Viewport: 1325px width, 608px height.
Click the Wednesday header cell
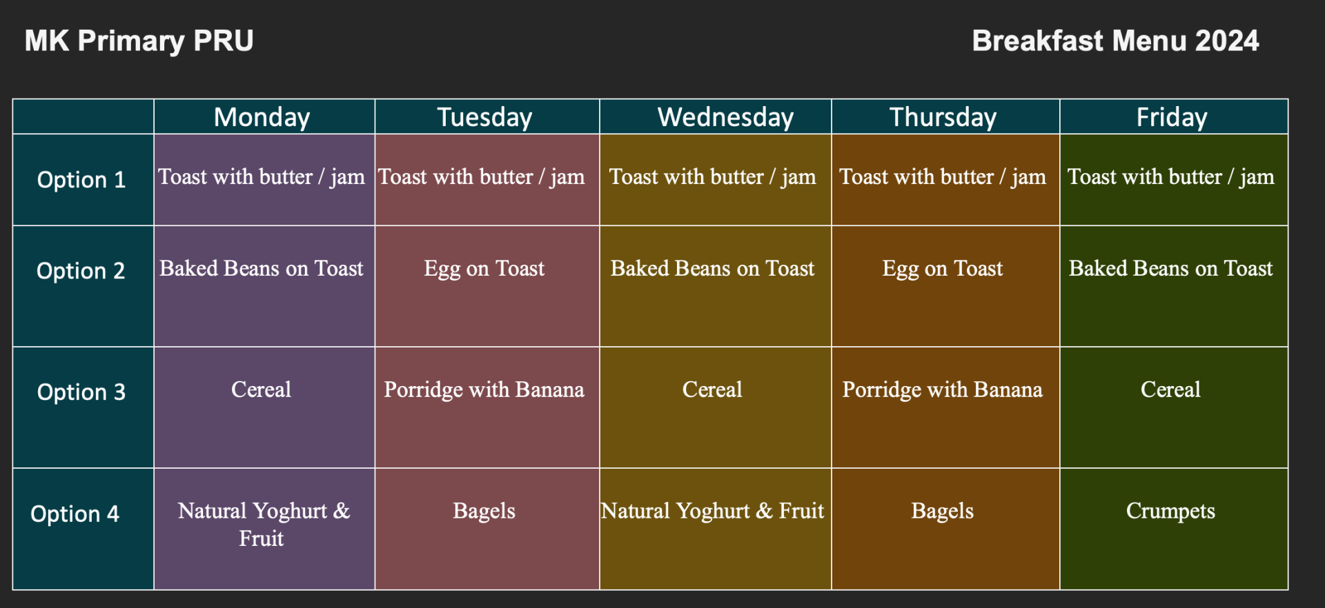click(x=716, y=116)
